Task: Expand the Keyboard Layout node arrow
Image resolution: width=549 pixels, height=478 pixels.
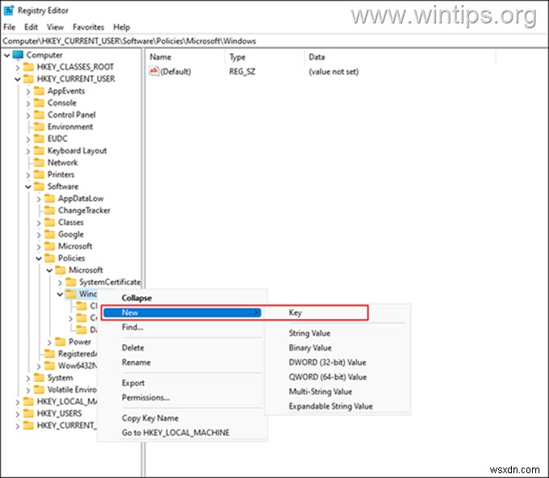Action: point(28,151)
